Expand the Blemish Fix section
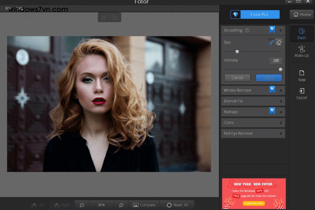This screenshot has width=315, height=210. (280, 101)
